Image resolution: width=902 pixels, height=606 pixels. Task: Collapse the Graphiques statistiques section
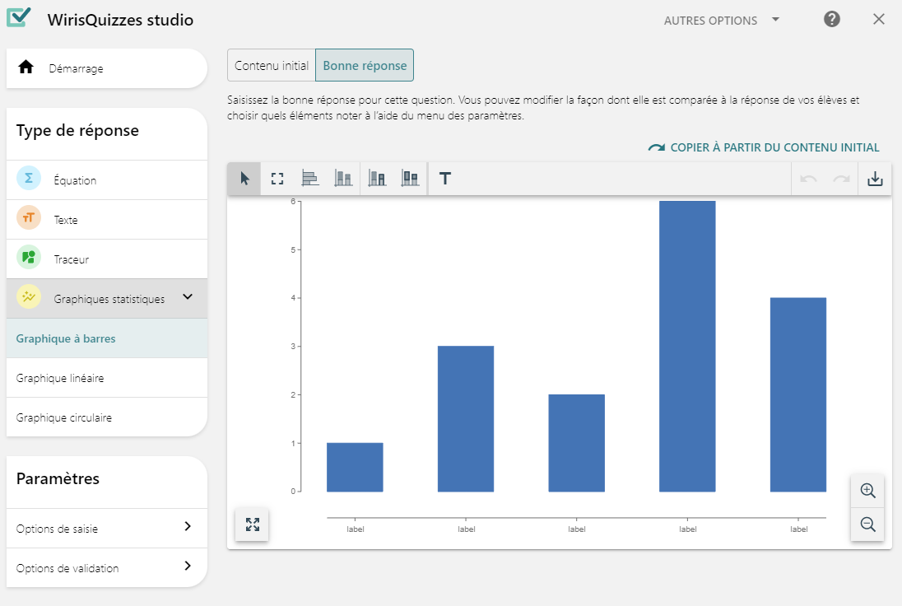click(x=188, y=298)
